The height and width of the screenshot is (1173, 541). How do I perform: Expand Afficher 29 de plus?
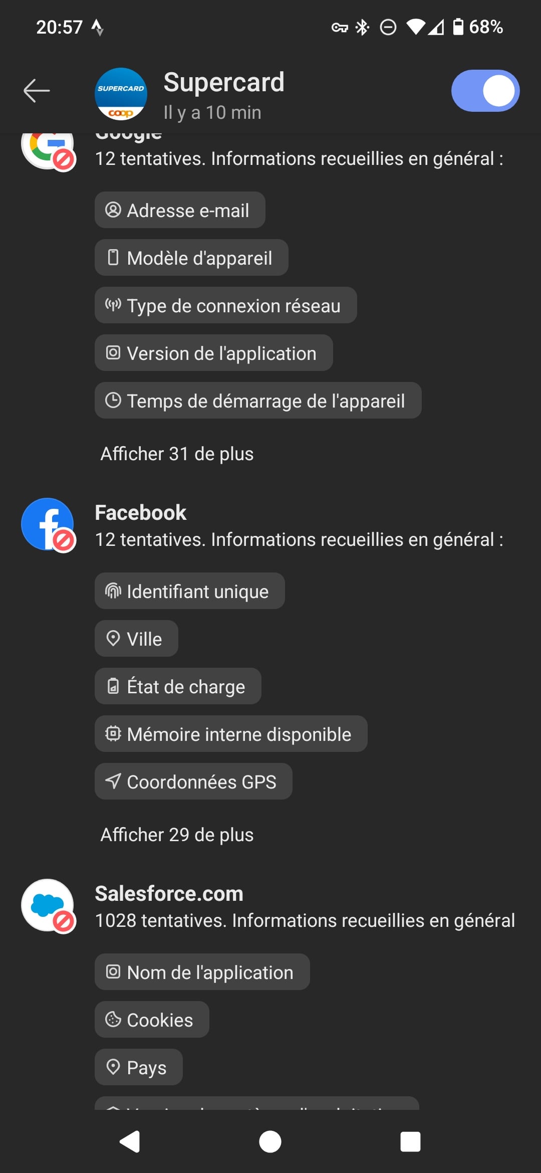click(x=177, y=835)
